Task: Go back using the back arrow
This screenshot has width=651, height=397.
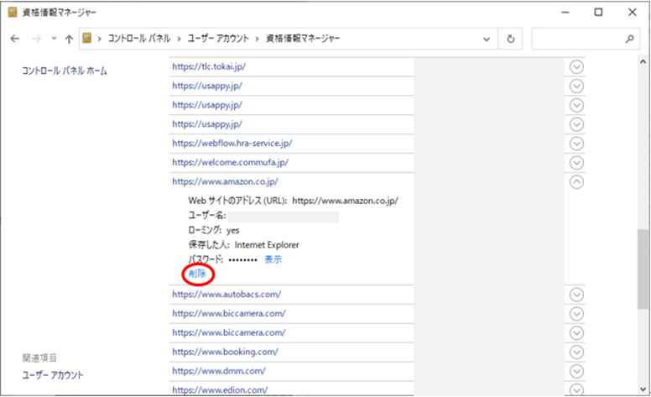Action: click(15, 39)
